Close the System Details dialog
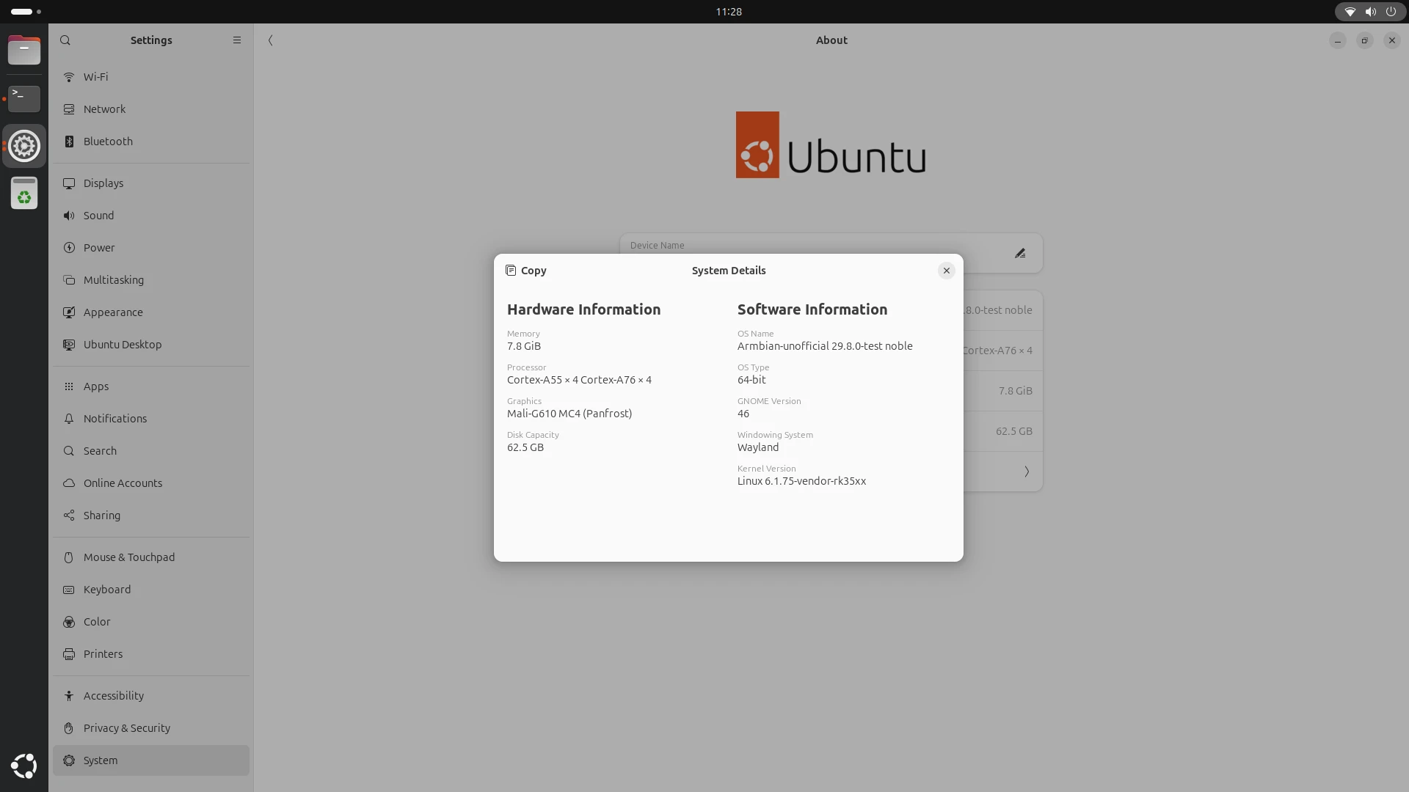This screenshot has width=1409, height=792. click(x=946, y=270)
